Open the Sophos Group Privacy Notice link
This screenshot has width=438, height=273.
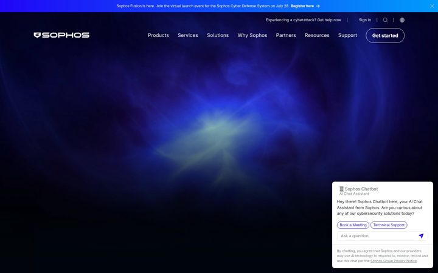pos(394,261)
